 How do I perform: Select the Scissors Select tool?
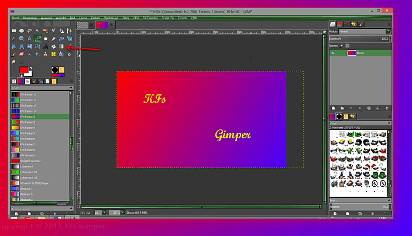click(53, 31)
